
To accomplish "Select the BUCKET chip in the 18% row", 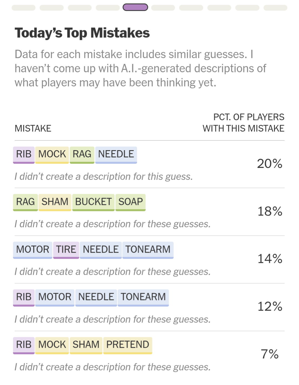I will (x=93, y=202).
